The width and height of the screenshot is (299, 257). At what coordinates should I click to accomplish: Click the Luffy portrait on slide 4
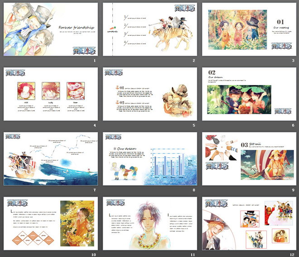pos(51,91)
